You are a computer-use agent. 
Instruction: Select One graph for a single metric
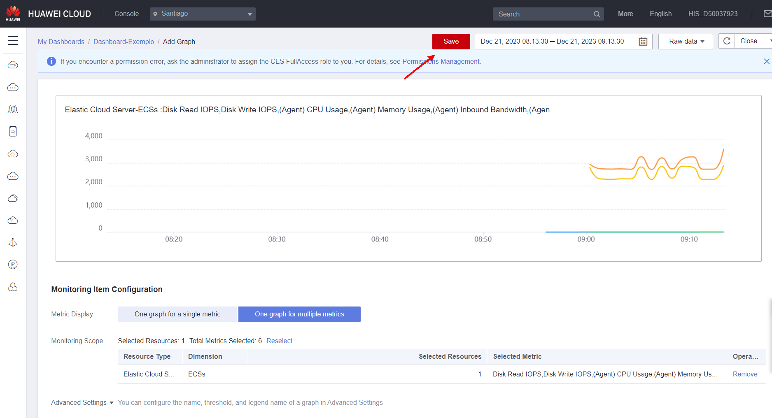coord(177,314)
